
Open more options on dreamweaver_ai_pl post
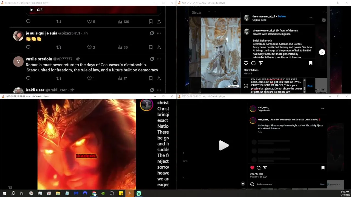(310, 18)
